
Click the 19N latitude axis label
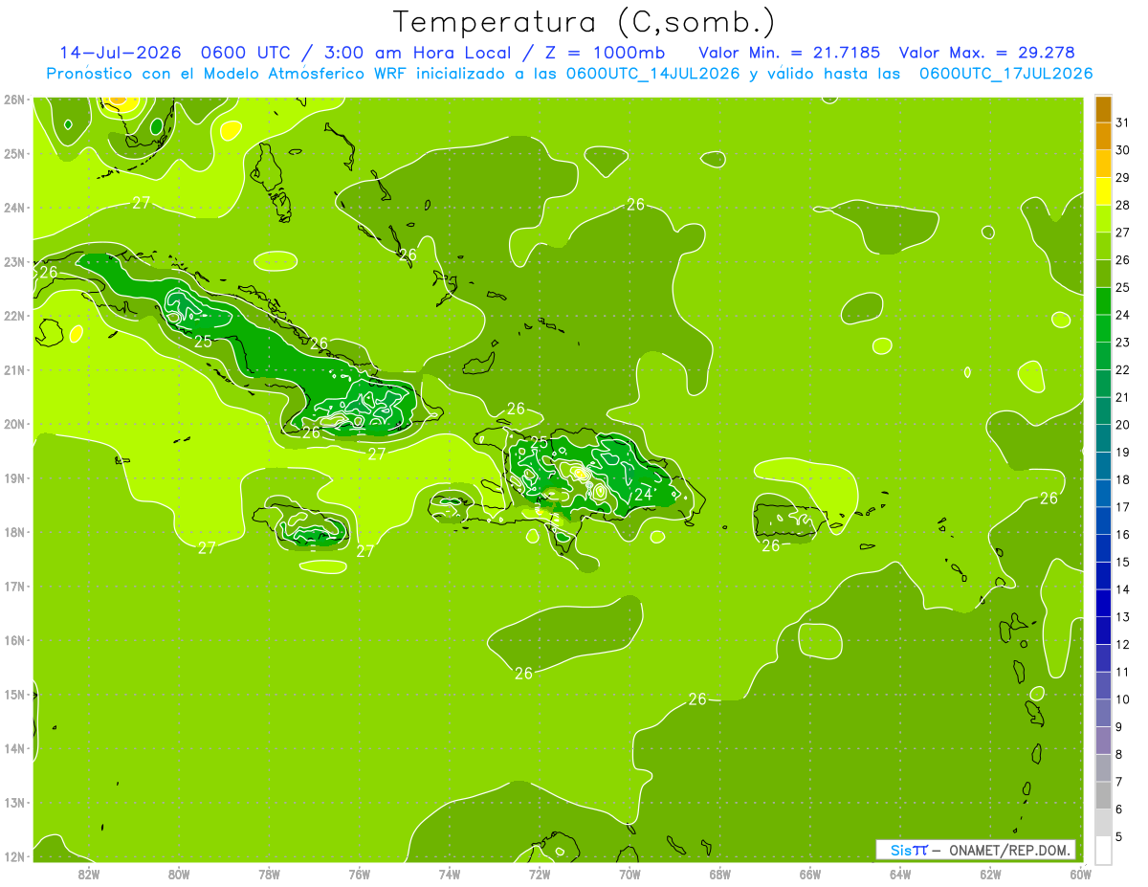coord(13,477)
